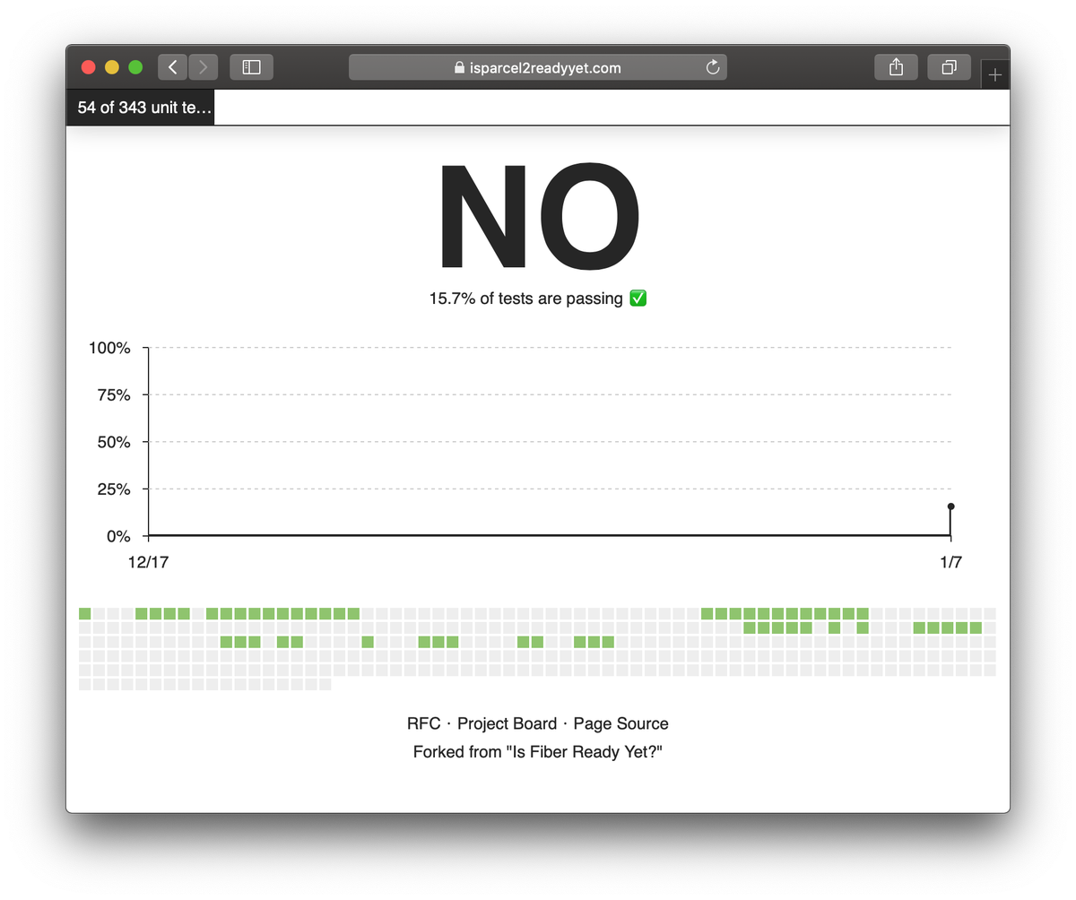Select the "54 of 343 unit te…" tab
This screenshot has height=900, width=1076.
141,108
